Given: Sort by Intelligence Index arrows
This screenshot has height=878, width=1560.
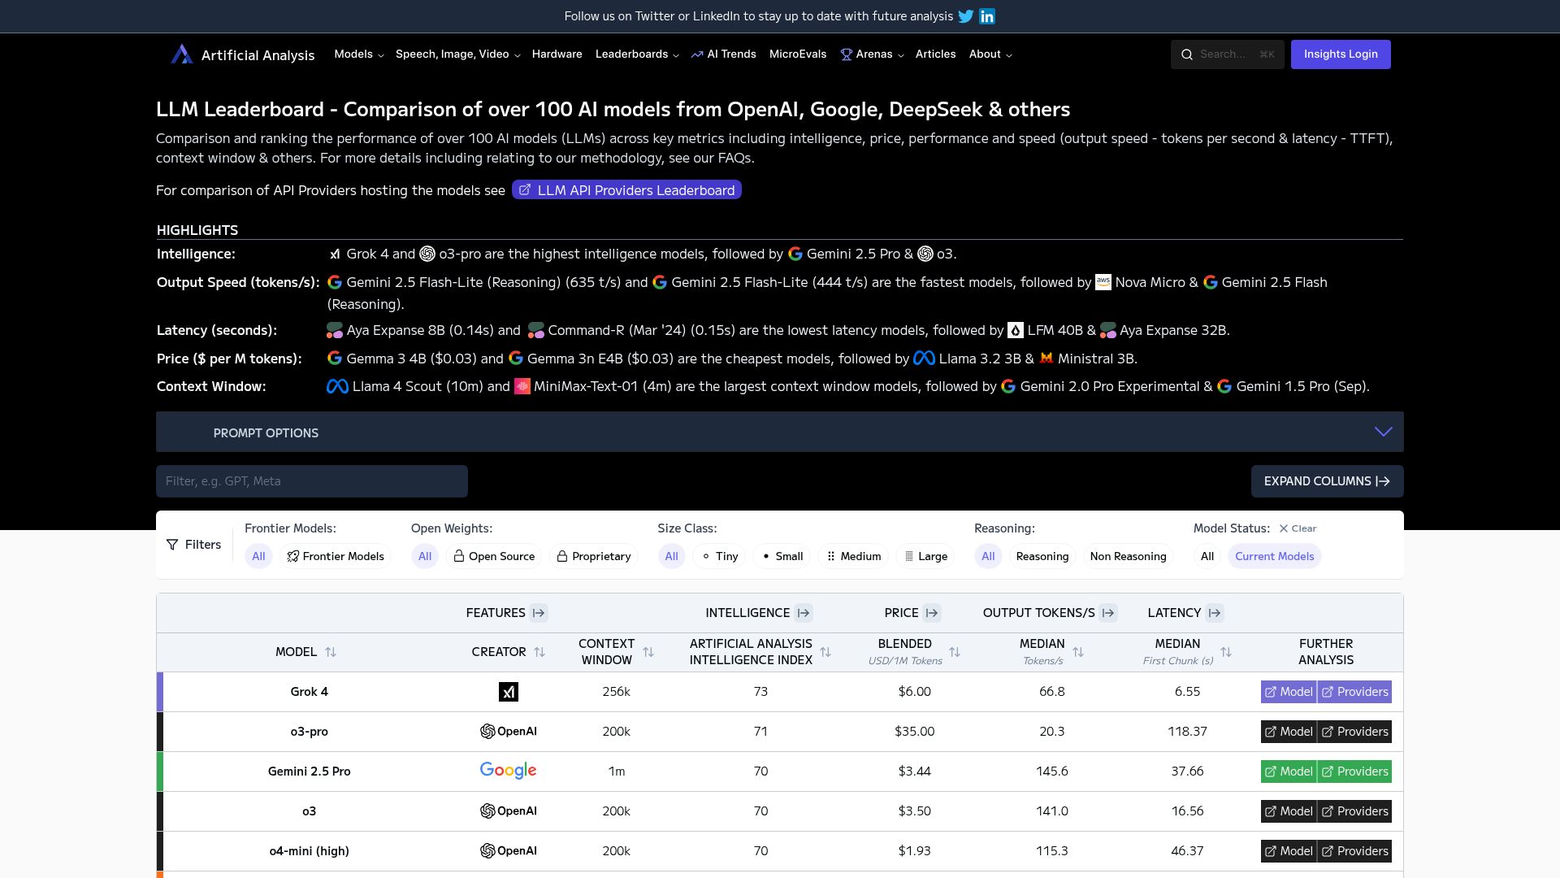Looking at the screenshot, I should (825, 652).
